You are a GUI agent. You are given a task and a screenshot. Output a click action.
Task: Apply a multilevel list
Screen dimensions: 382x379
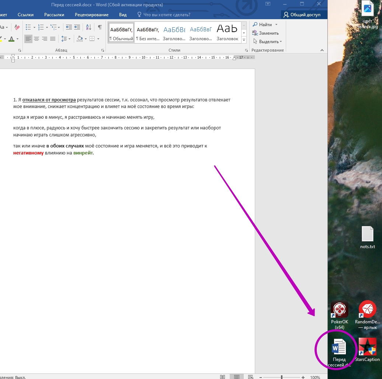pyautogui.click(x=53, y=27)
